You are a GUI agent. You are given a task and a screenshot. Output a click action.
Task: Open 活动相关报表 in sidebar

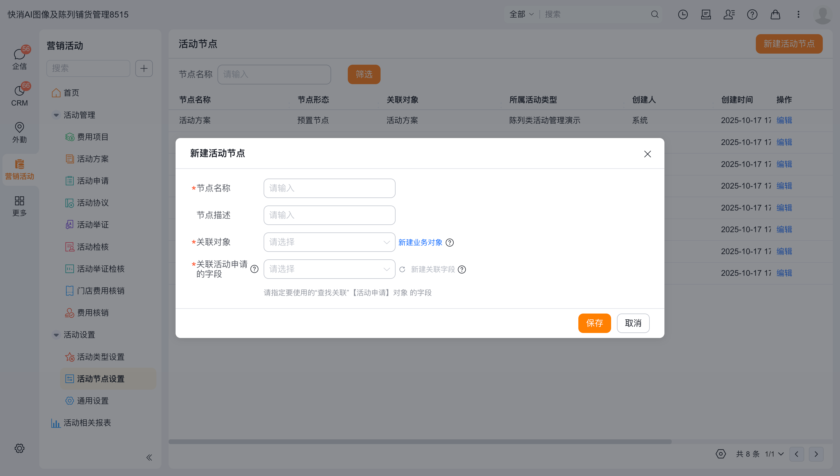pos(81,423)
